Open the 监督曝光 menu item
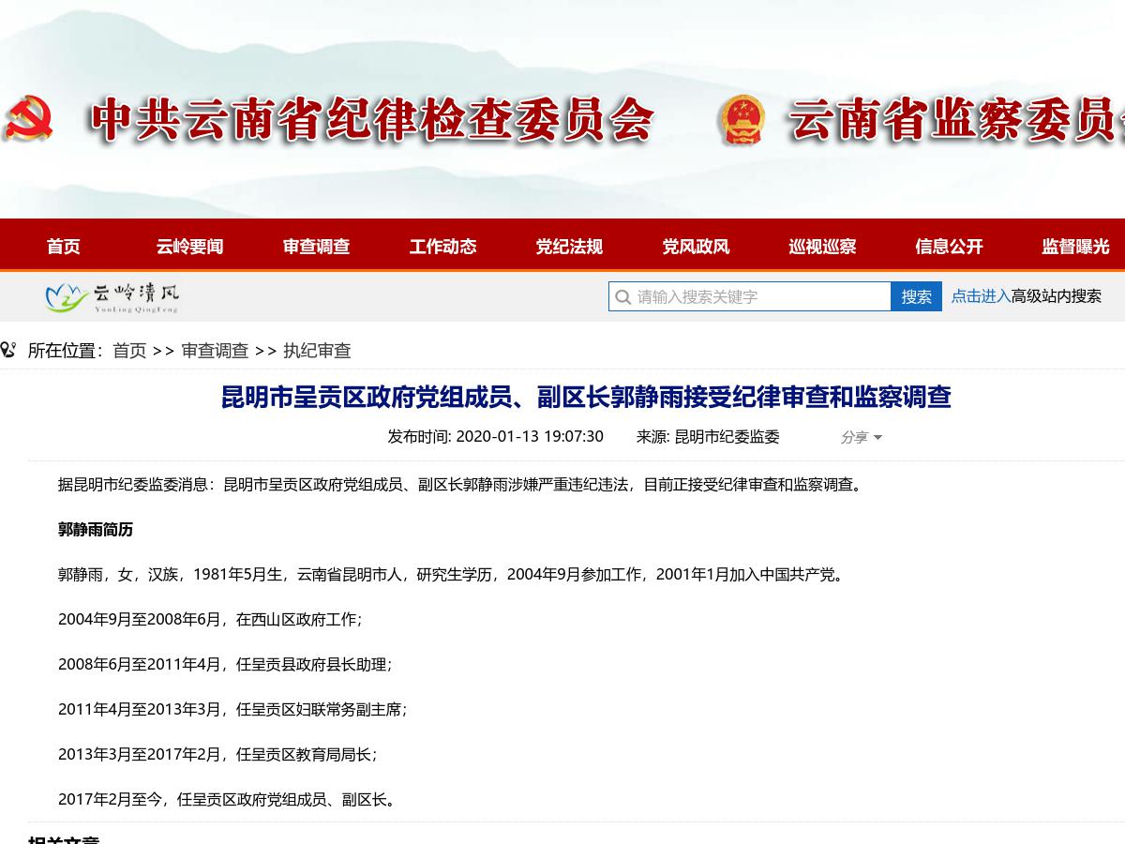This screenshot has height=844, width=1125. pos(1075,247)
